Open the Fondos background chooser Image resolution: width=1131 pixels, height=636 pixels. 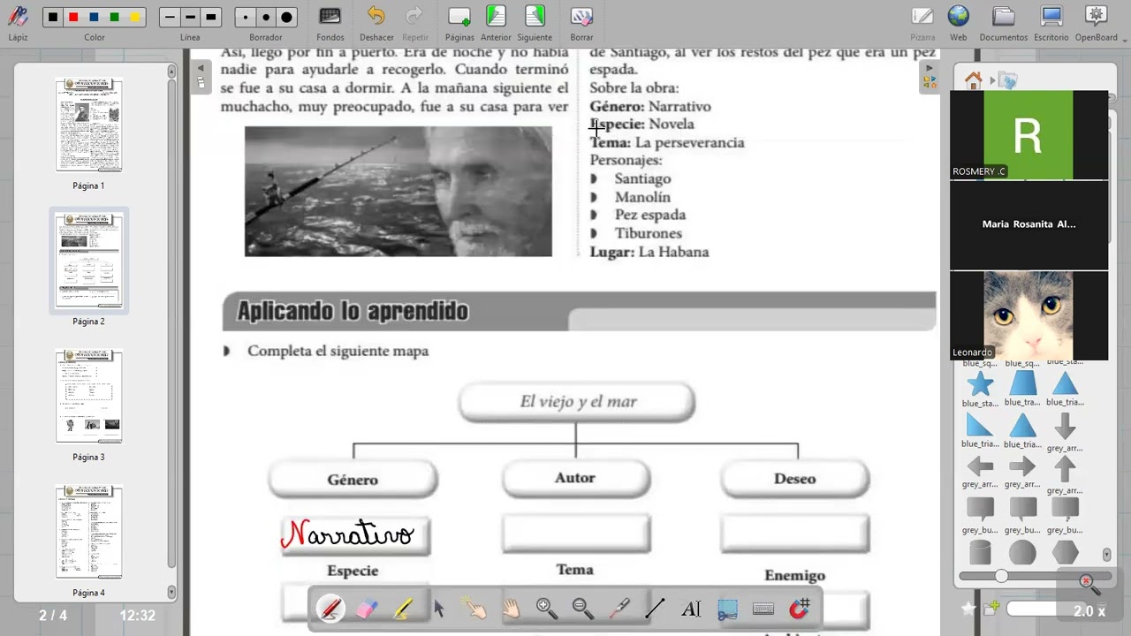coord(330,22)
